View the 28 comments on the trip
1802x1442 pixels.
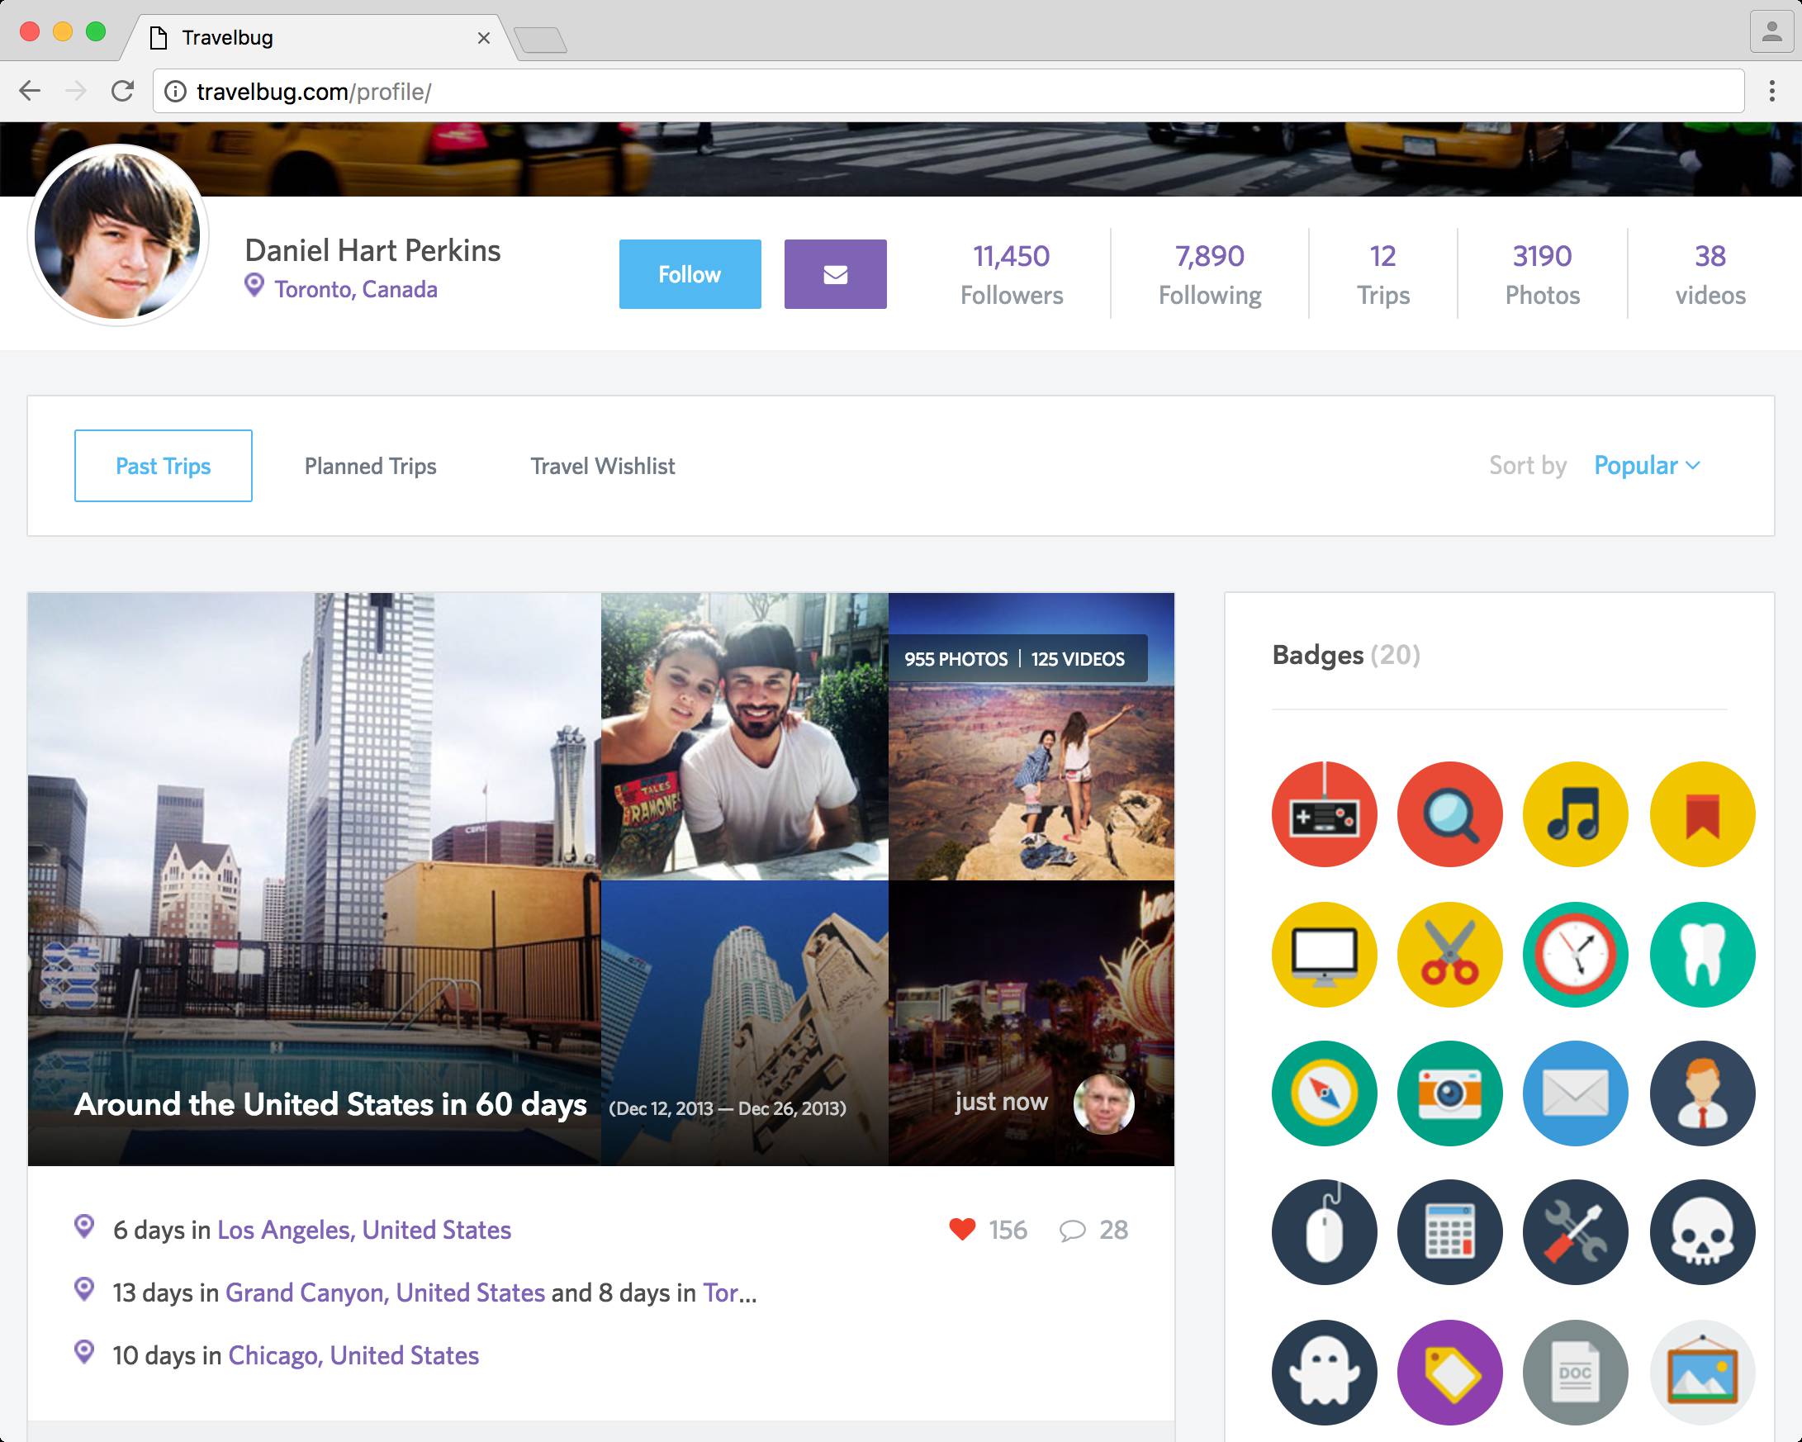[x=1096, y=1229]
